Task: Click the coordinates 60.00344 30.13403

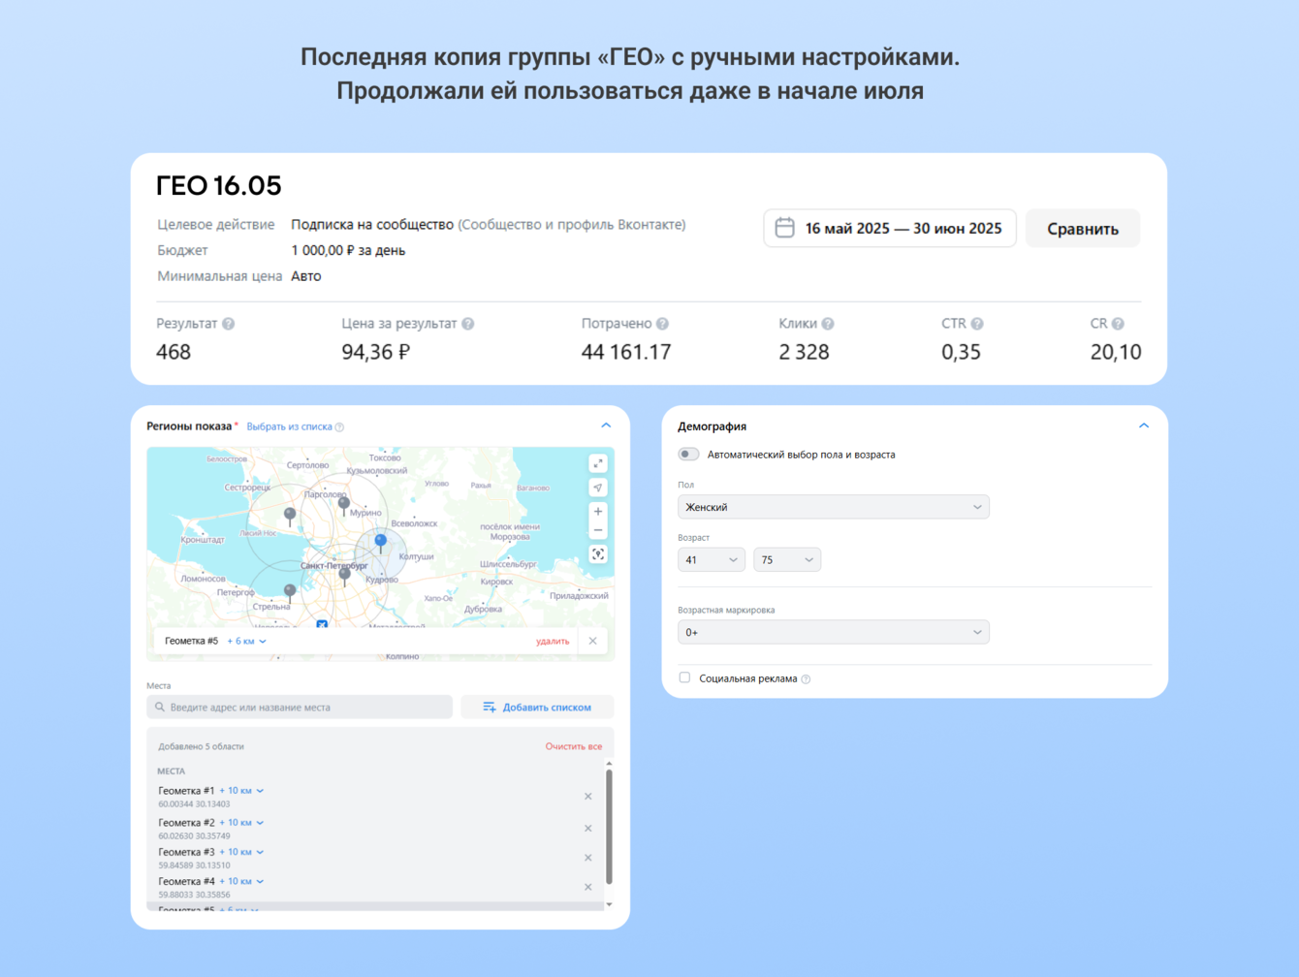Action: click(x=194, y=804)
